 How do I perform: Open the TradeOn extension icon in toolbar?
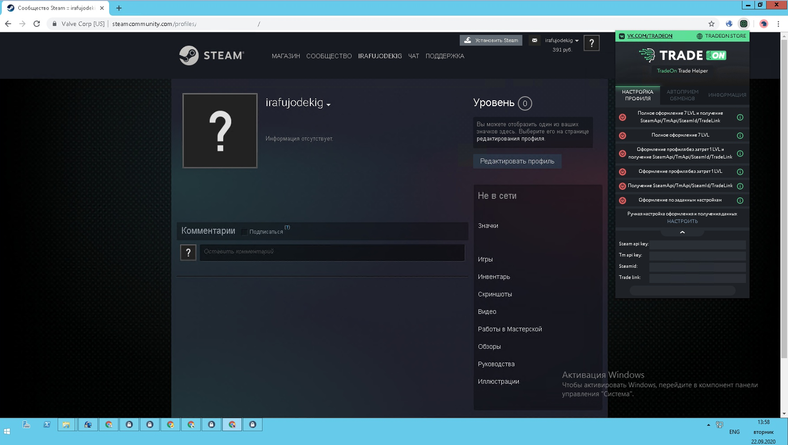(744, 24)
